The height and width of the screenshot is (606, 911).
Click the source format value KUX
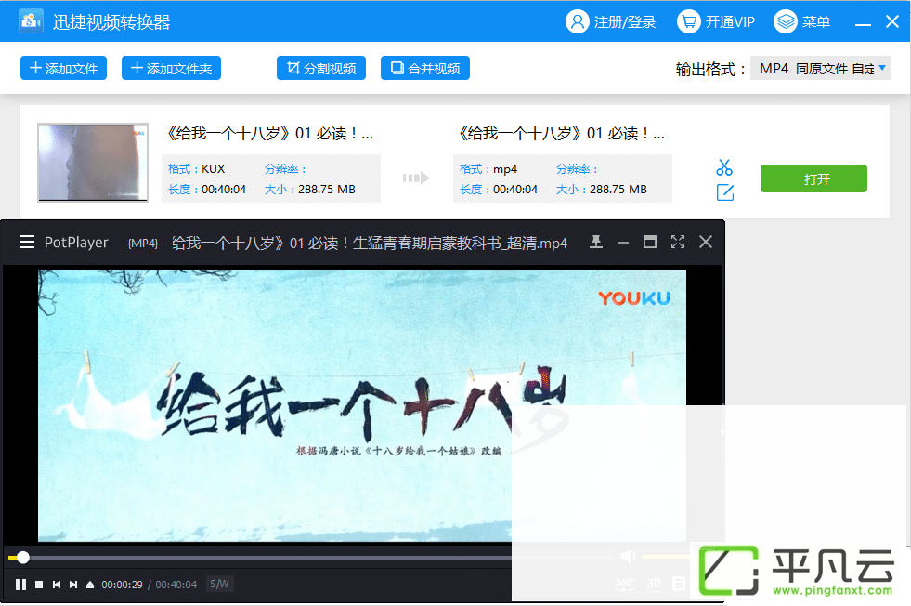point(214,168)
